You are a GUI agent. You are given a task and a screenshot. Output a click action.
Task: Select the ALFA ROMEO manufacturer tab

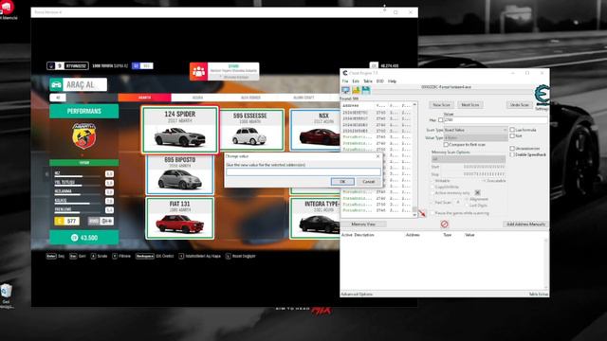click(250, 98)
